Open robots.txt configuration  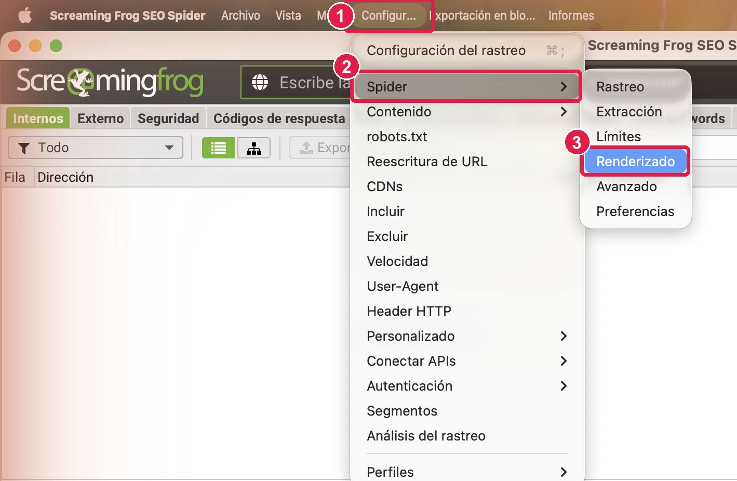pos(467,137)
